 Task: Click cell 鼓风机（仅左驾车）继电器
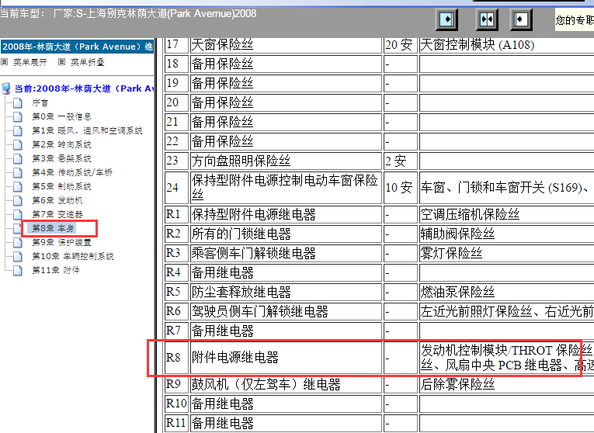[286, 385]
